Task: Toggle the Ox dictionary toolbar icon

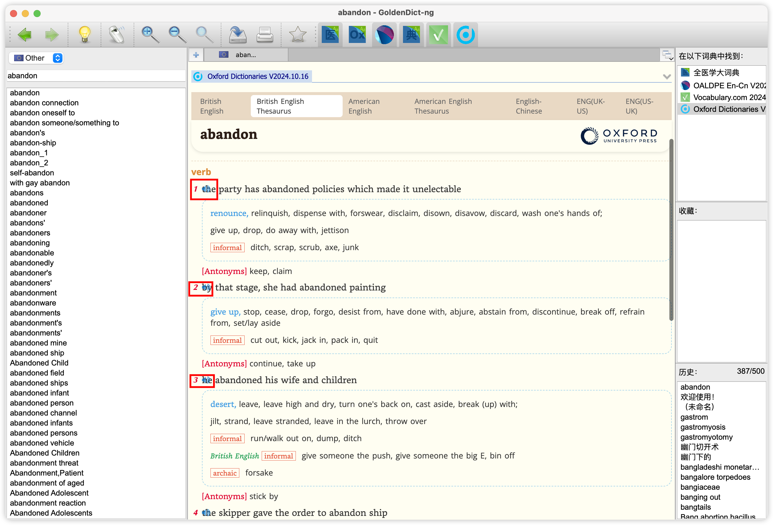Action: click(x=358, y=35)
